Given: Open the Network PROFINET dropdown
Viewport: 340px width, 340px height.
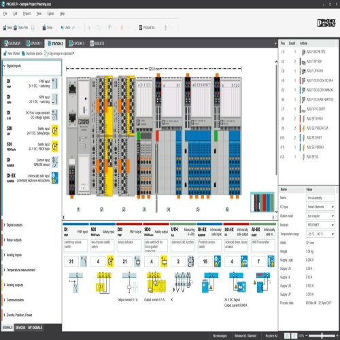Looking at the screenshot, I should tap(320, 225).
